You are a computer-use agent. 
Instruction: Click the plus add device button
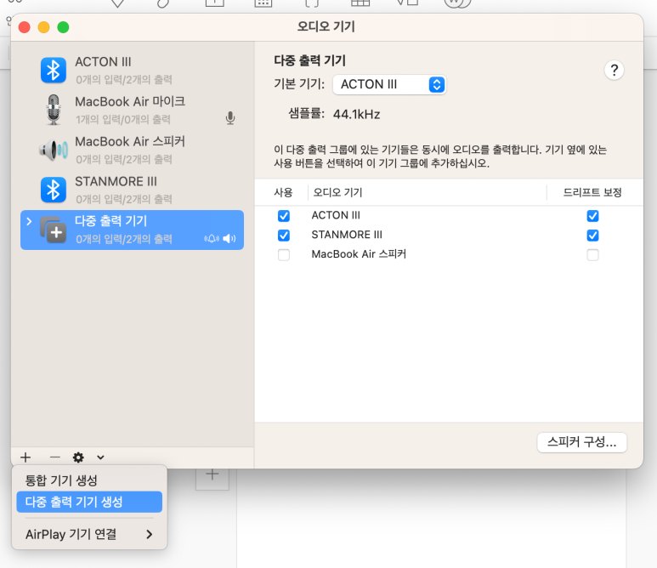[25, 457]
